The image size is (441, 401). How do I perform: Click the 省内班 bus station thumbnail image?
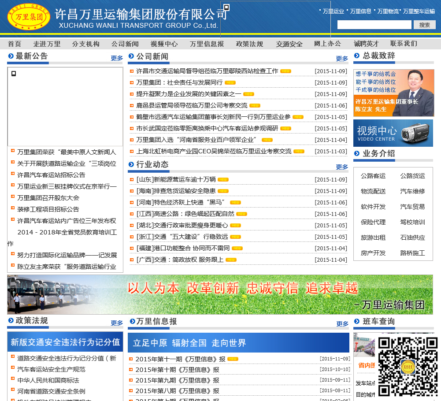[x=364, y=345]
